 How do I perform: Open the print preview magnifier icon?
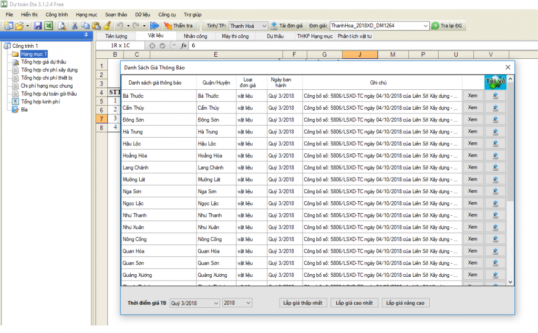pyautogui.click(x=61, y=26)
